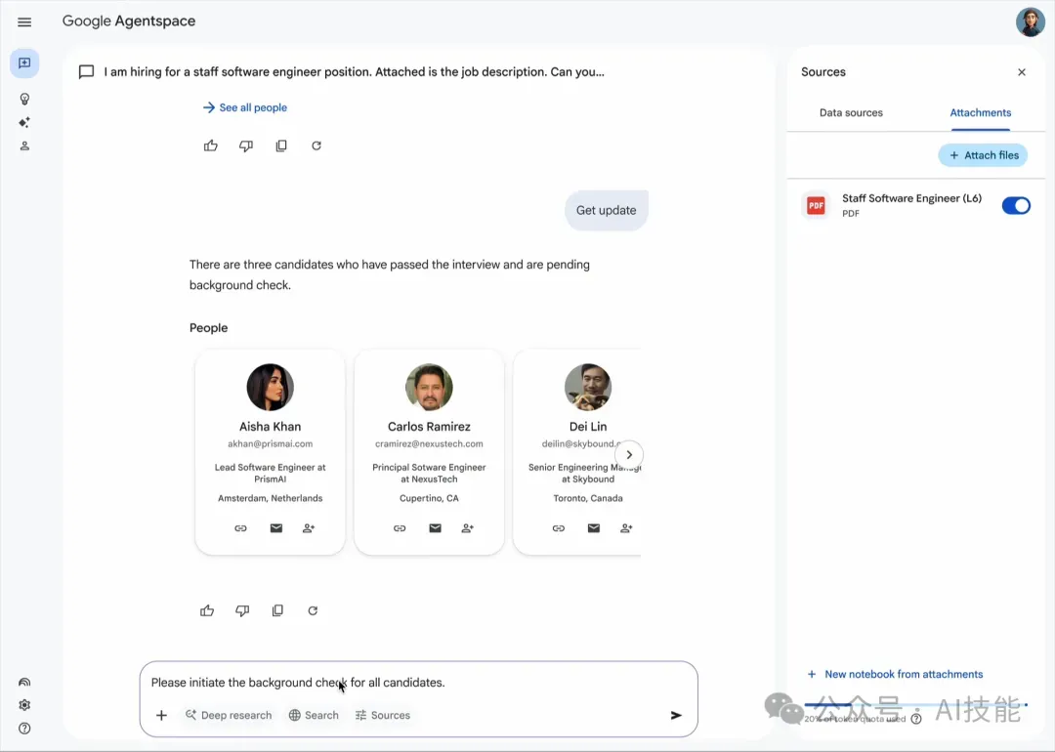Image resolution: width=1055 pixels, height=752 pixels.
Task: Add Aisha Khan as contact
Action: coord(309,528)
